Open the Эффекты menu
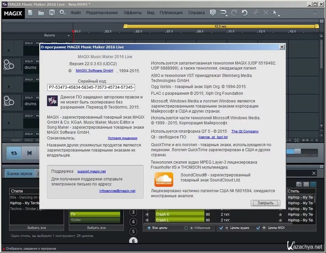The image size is (326, 253). (132, 13)
